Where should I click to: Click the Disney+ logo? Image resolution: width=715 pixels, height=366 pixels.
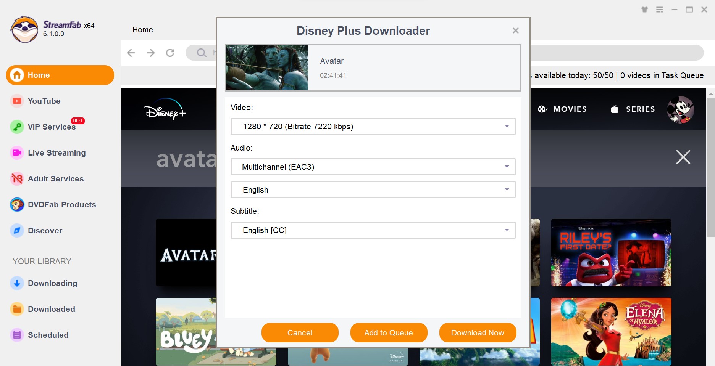pos(165,110)
